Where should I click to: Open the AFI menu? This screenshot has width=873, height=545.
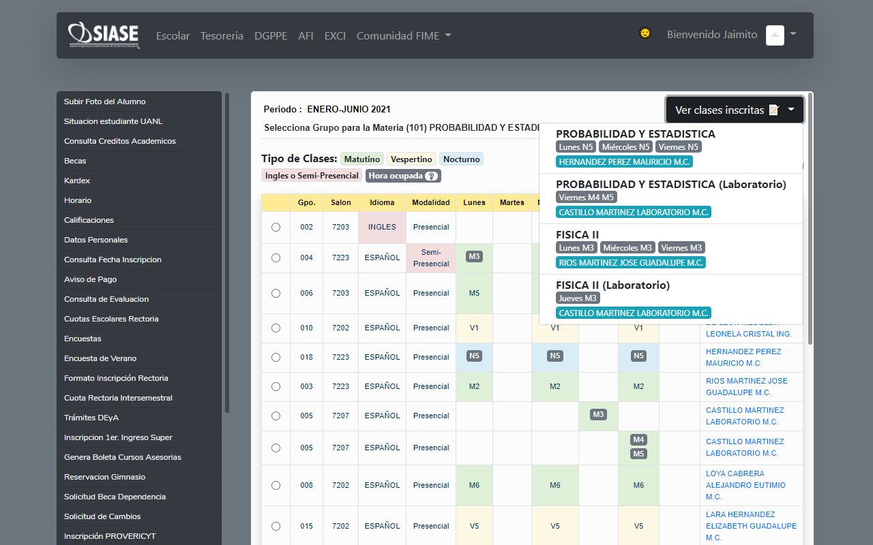point(306,35)
